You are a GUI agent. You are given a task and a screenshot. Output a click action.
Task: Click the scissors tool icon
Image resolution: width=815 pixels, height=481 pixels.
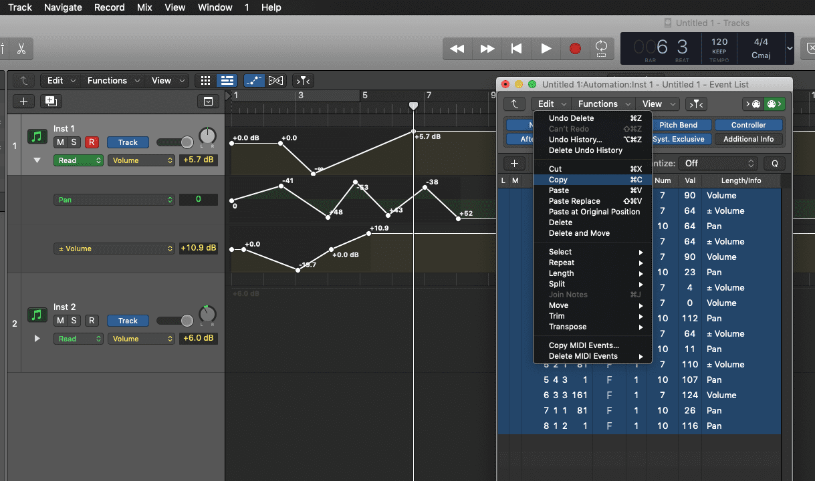click(21, 49)
